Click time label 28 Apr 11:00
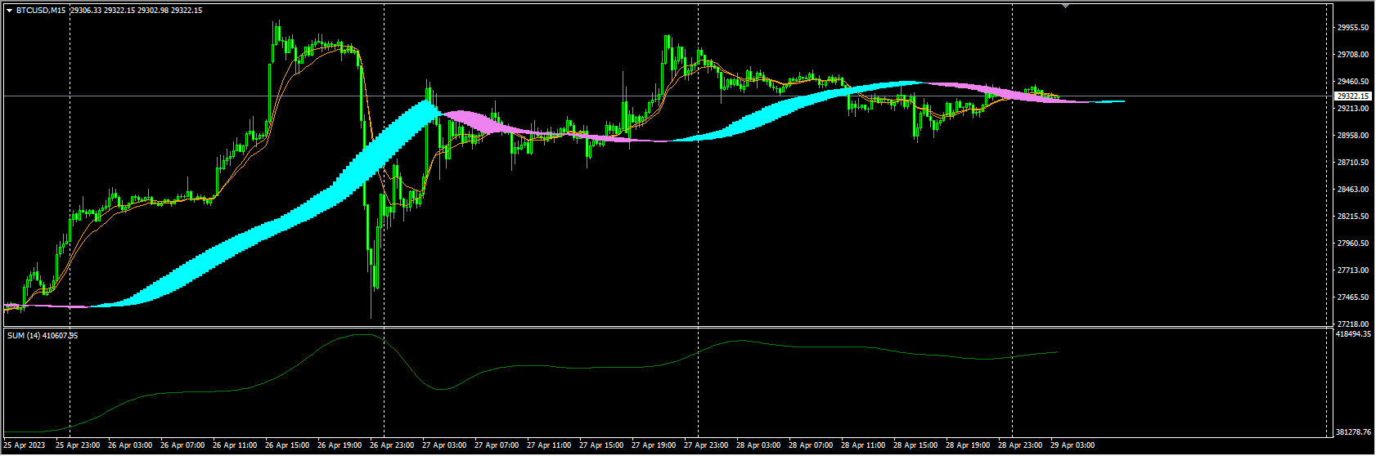The width and height of the screenshot is (1376, 456). point(864,445)
